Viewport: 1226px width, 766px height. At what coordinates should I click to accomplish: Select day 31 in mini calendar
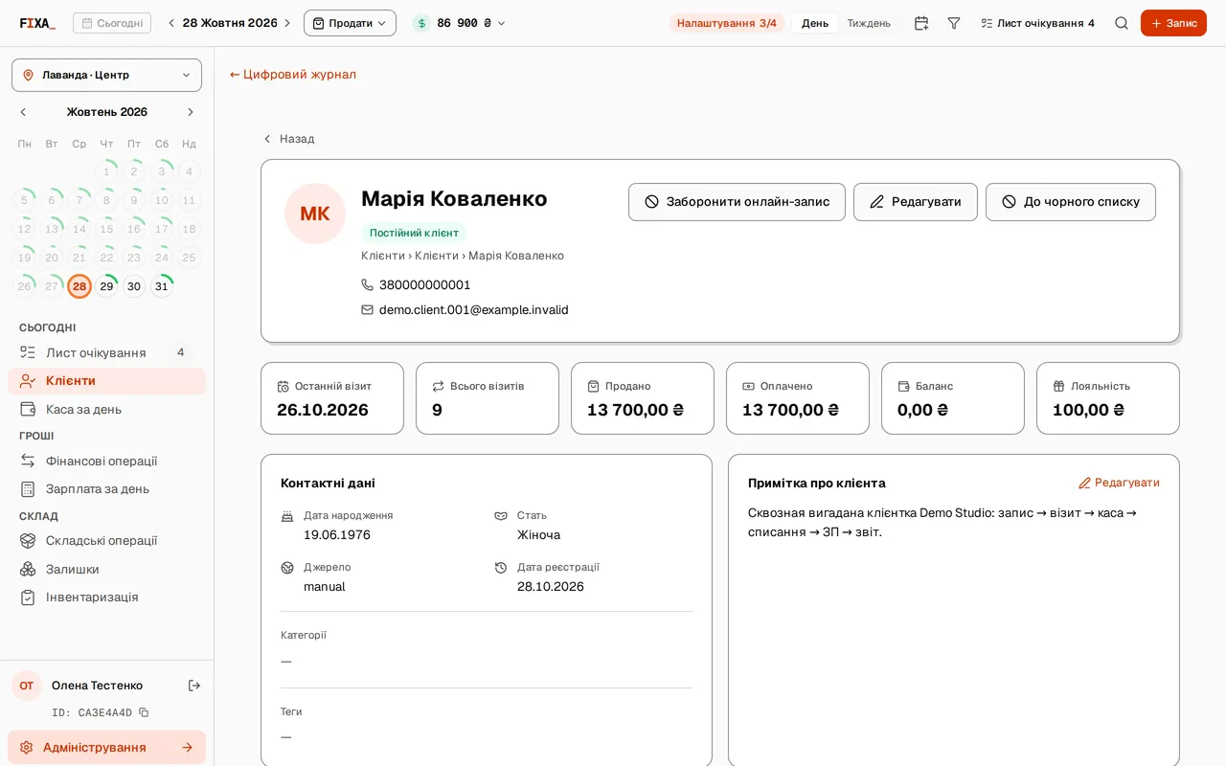[x=162, y=286]
